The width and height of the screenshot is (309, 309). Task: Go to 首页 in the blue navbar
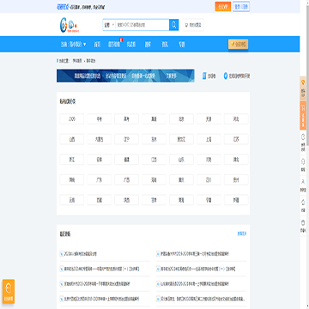coord(97,45)
